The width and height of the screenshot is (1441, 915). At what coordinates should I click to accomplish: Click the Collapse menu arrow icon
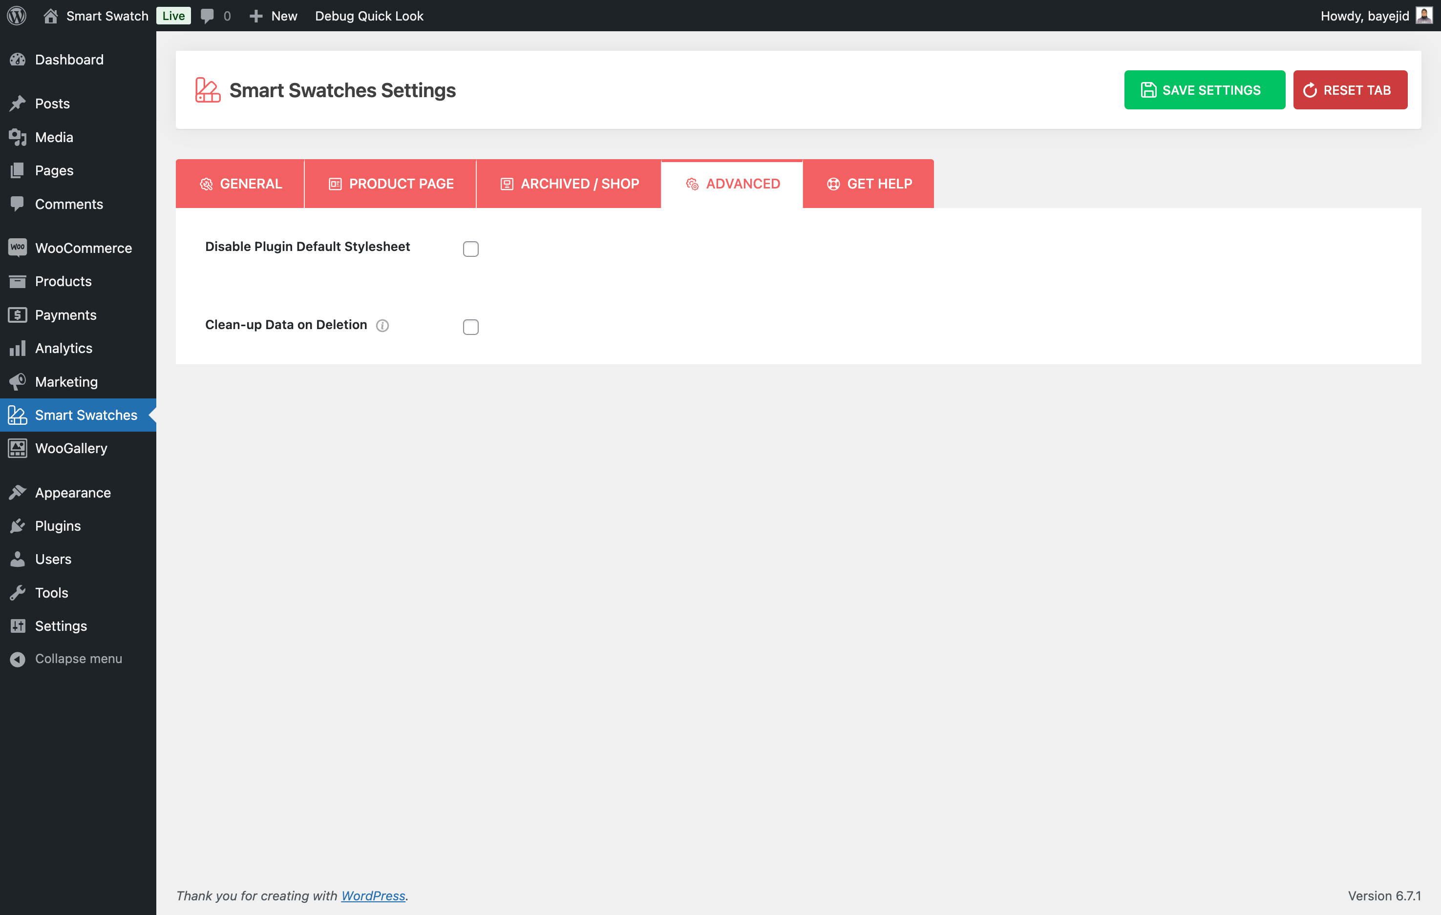[18, 659]
